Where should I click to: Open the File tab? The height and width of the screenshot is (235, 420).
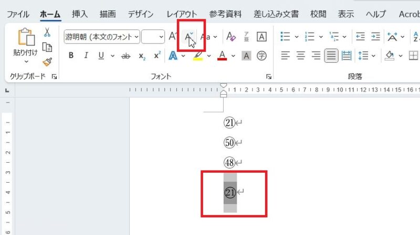[x=18, y=14]
